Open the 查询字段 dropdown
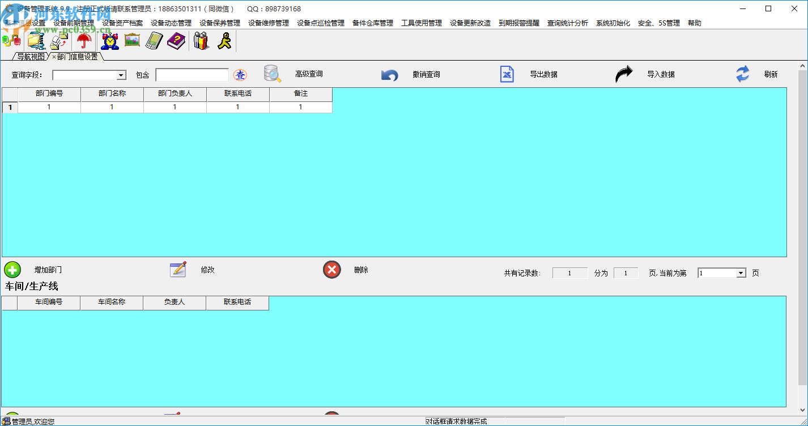The height and width of the screenshot is (426, 808). click(121, 75)
